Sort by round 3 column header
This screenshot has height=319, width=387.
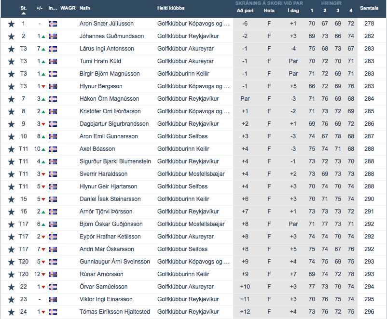tap(338, 11)
